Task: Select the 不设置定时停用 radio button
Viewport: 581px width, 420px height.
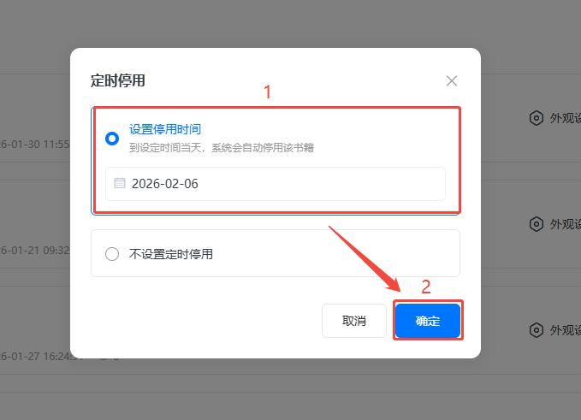Action: point(112,254)
